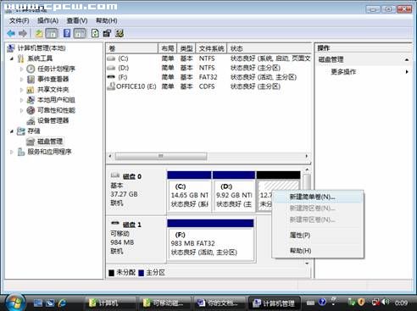
Task: Select 任务计划程序 in the tree
Action: [x=56, y=69]
